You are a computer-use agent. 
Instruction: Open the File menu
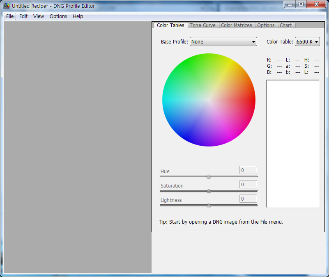pyautogui.click(x=10, y=16)
